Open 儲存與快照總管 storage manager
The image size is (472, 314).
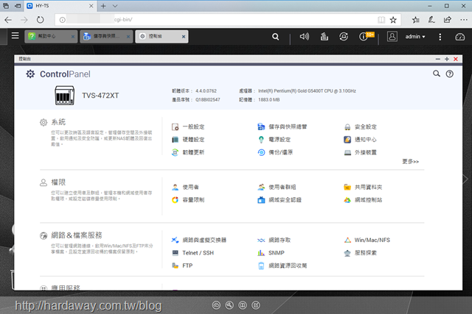282,127
